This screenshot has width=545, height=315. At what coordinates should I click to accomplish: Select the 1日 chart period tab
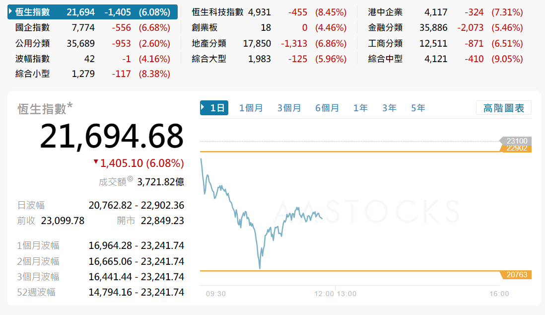[x=214, y=108]
